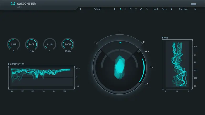Toggle the CORRELATION panel indicator
The height and width of the screenshot is (115, 205).
[9, 64]
